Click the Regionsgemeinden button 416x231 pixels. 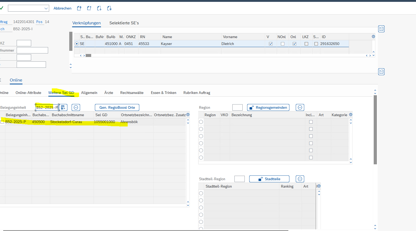pyautogui.click(x=268, y=107)
